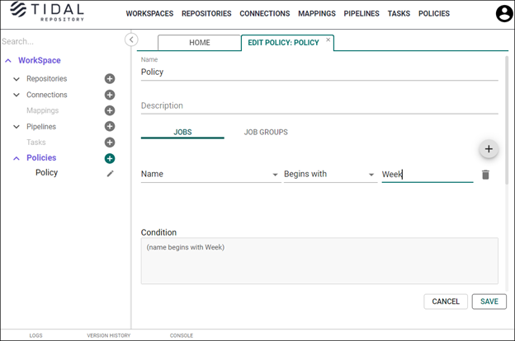Delete the condition row with trash icon
This screenshot has width=515, height=341.
[485, 175]
